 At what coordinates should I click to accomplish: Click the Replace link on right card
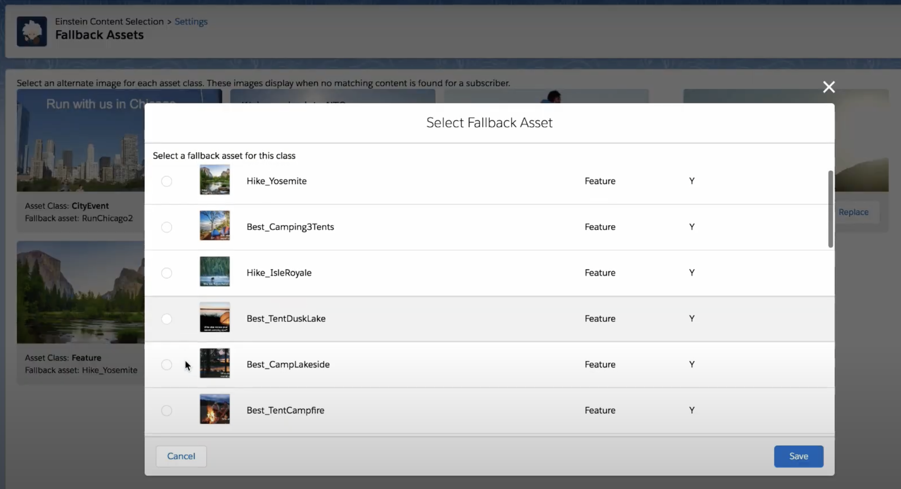pyautogui.click(x=853, y=212)
